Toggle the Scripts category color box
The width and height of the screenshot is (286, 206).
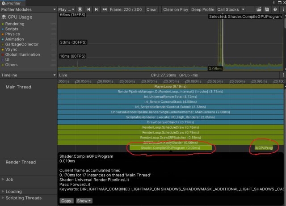[x=3, y=29]
